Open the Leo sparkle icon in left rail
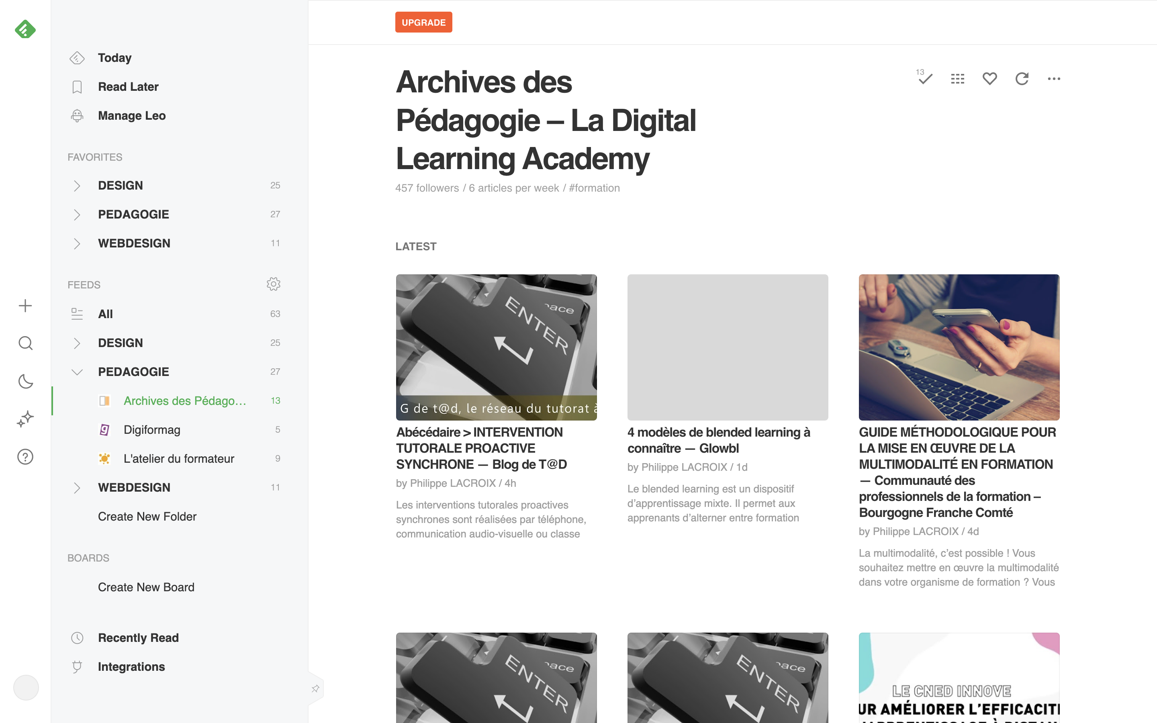 (x=25, y=419)
